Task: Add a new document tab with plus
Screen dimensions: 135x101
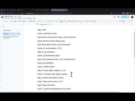Action: 19,31
